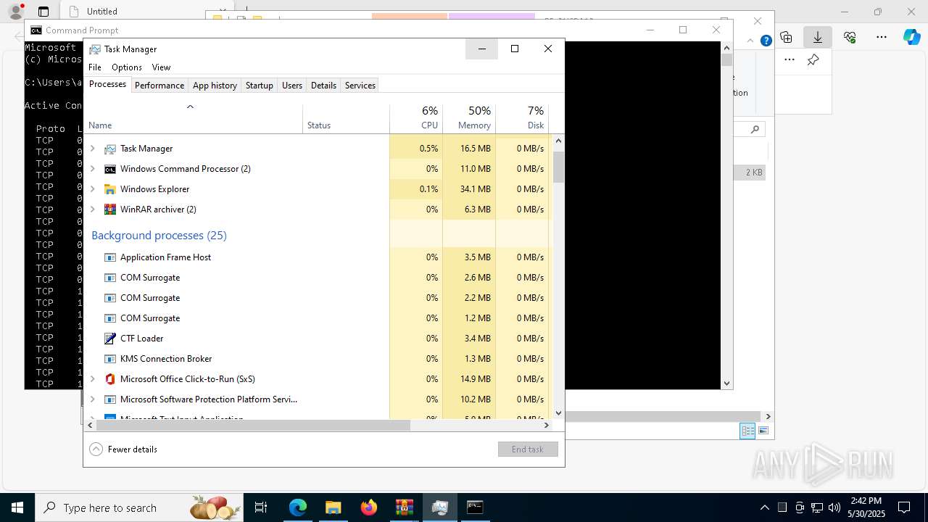Click the KMS Connection Broker icon
This screenshot has height=522, width=928.
[x=110, y=359]
